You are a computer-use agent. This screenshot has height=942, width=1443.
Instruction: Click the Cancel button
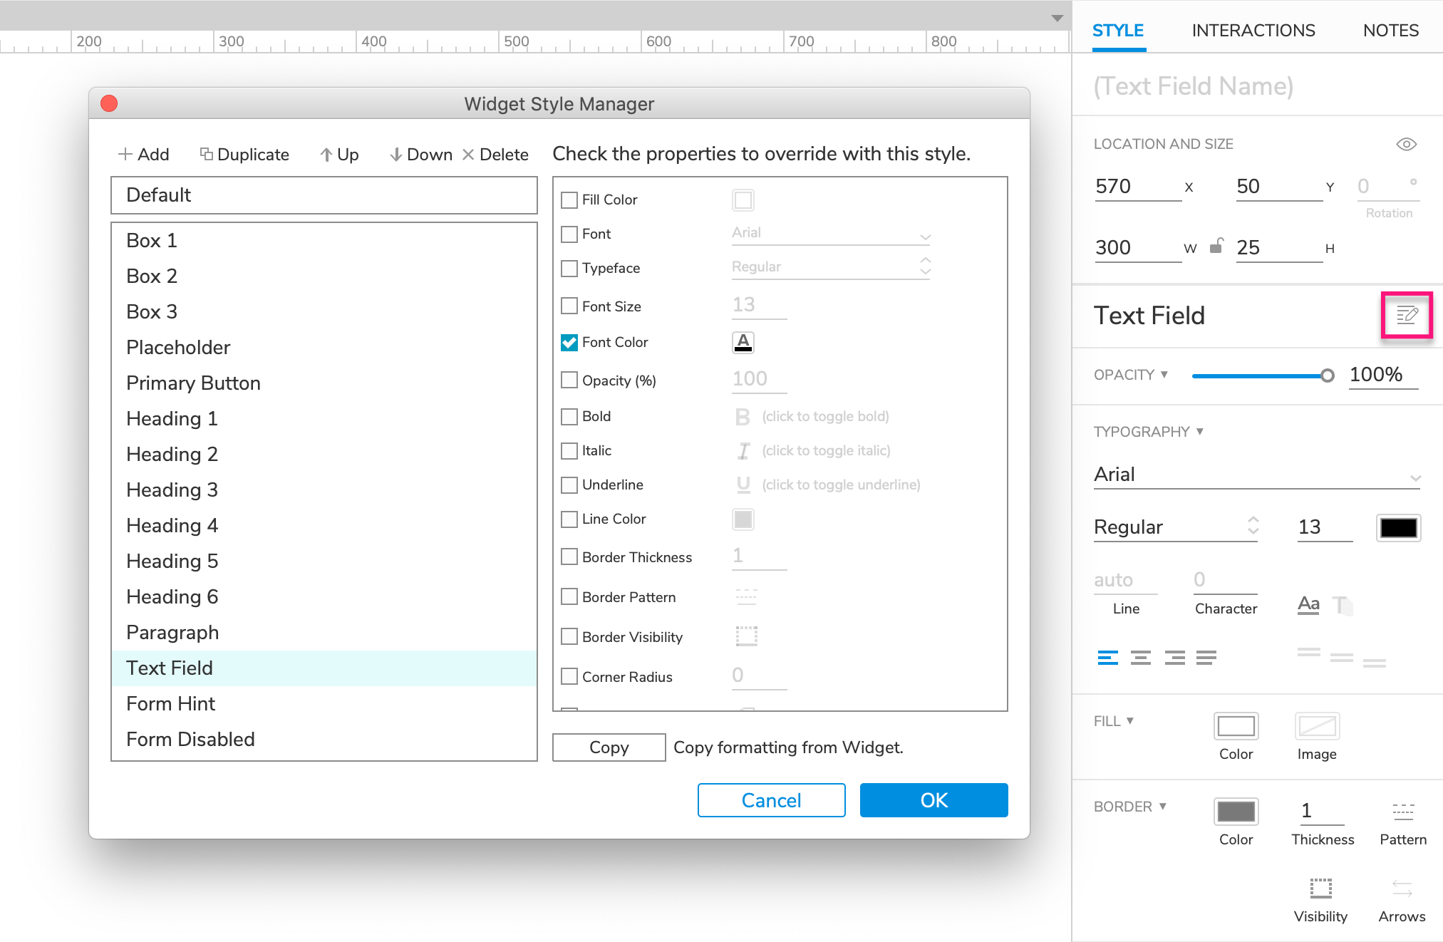(770, 800)
